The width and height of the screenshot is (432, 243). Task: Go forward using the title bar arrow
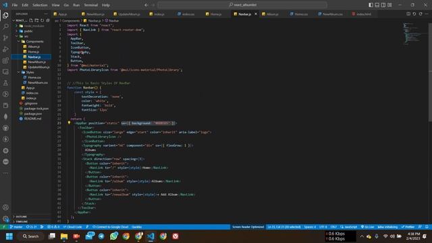click(x=153, y=5)
